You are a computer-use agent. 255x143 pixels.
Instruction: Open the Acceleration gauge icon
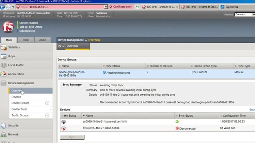[4, 74]
